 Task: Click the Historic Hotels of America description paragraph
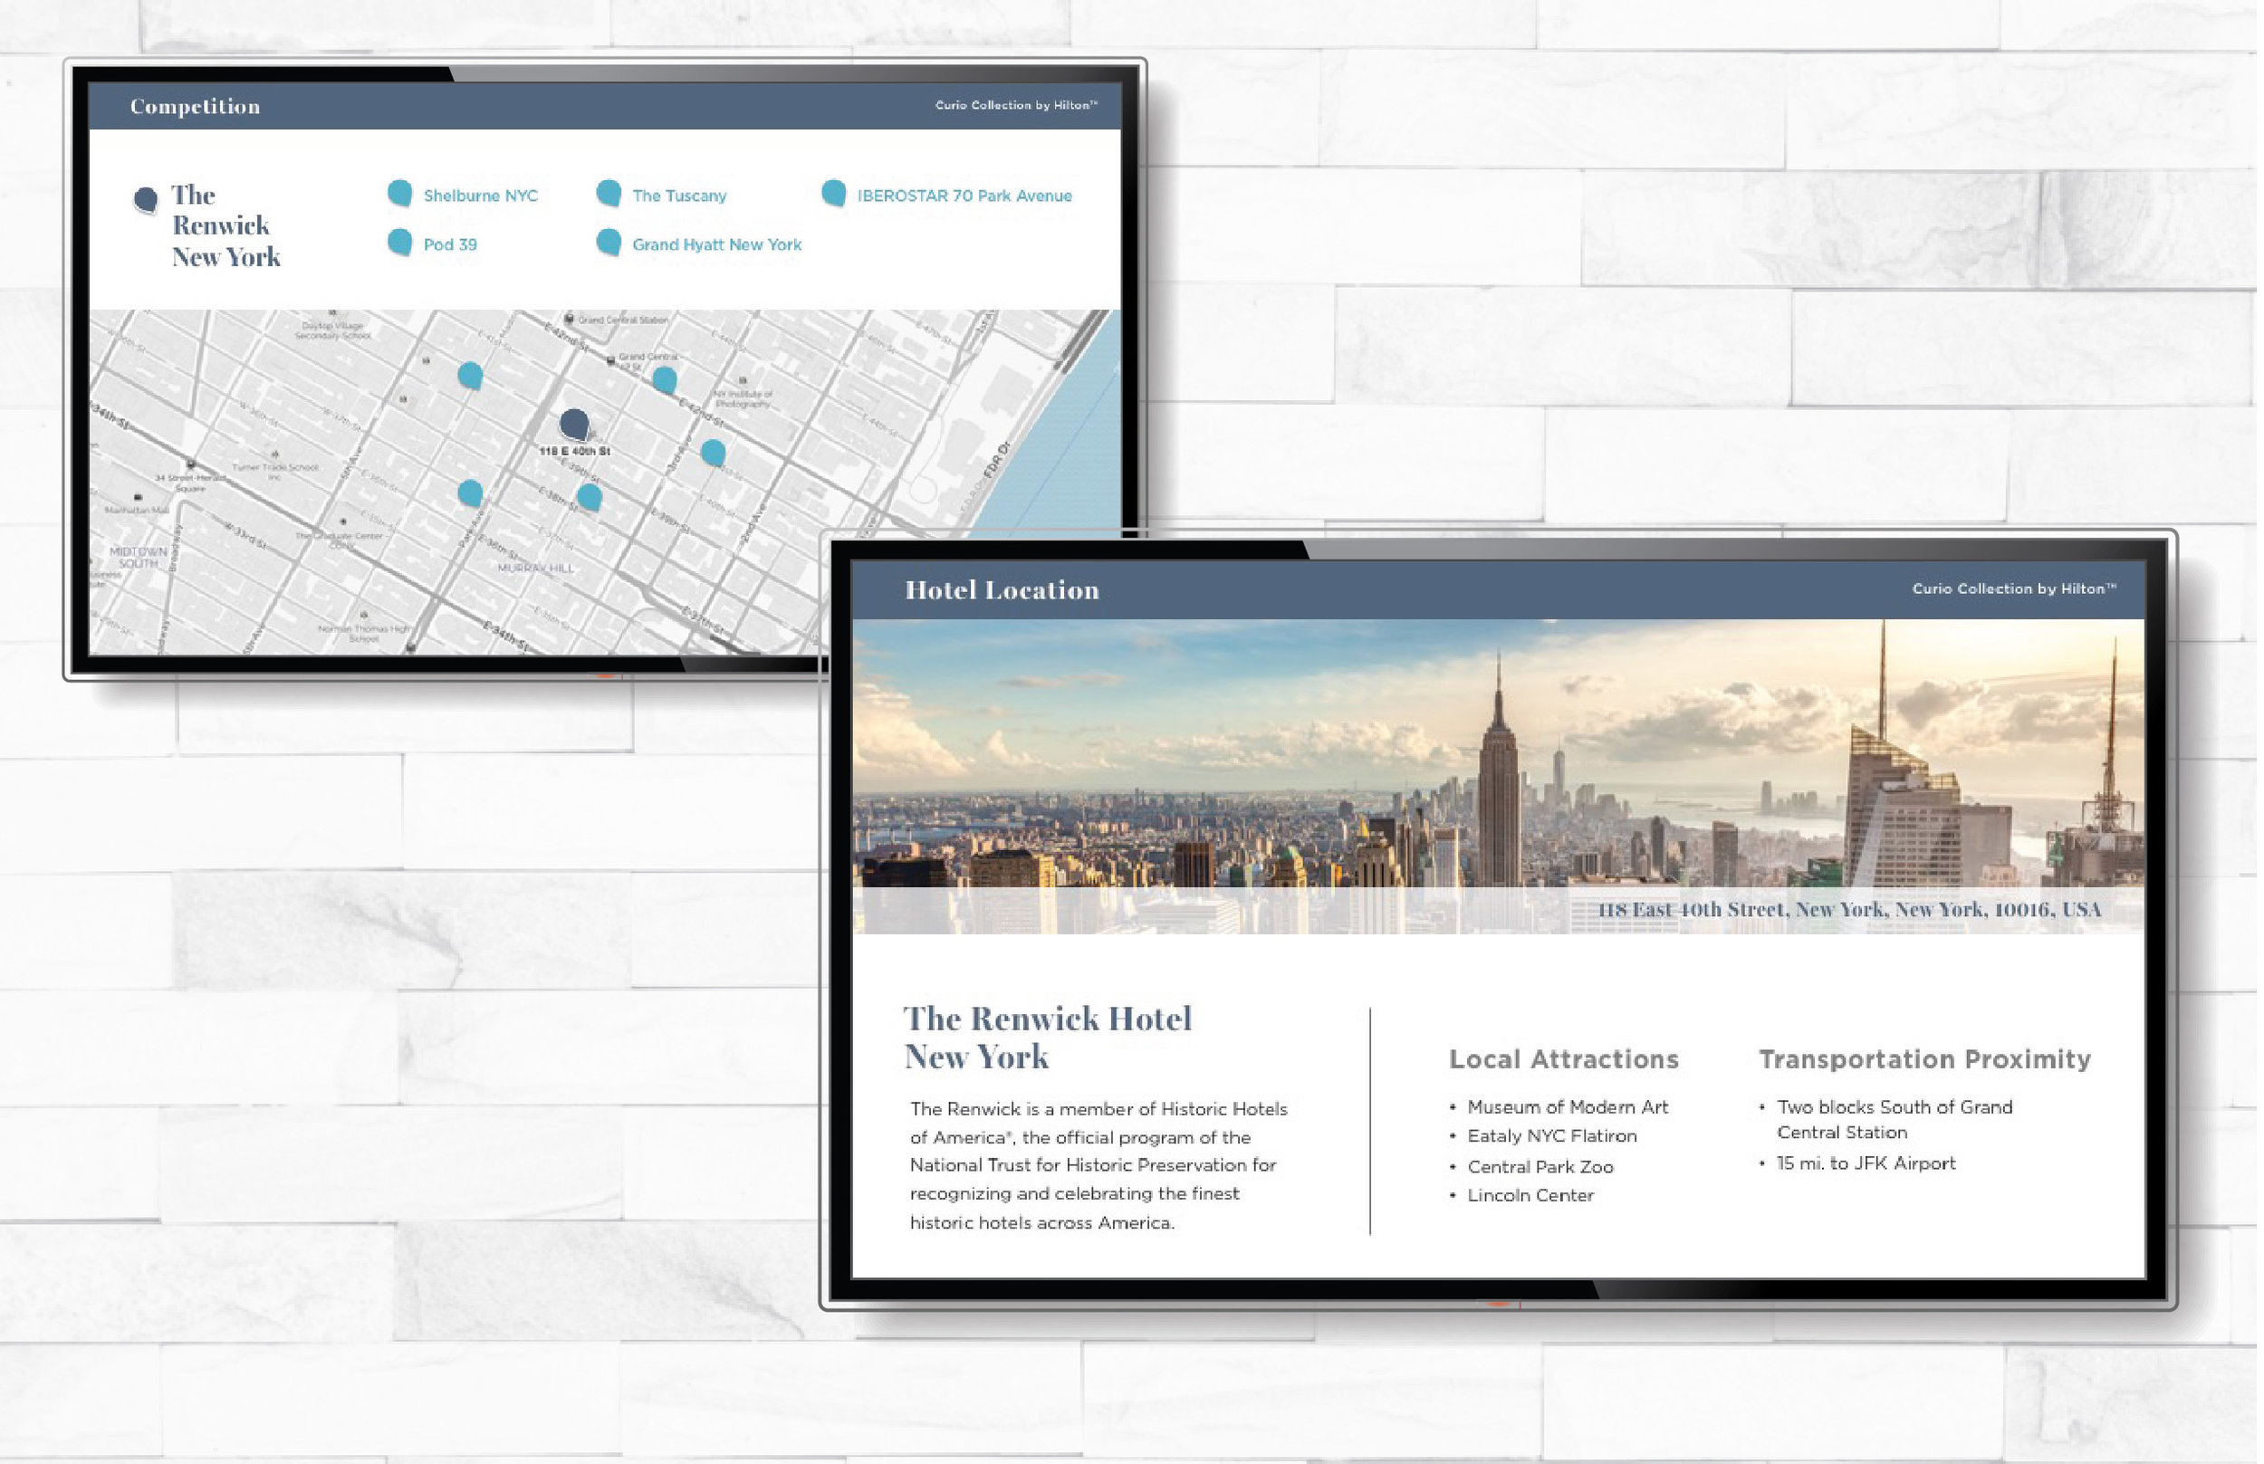(1098, 1165)
